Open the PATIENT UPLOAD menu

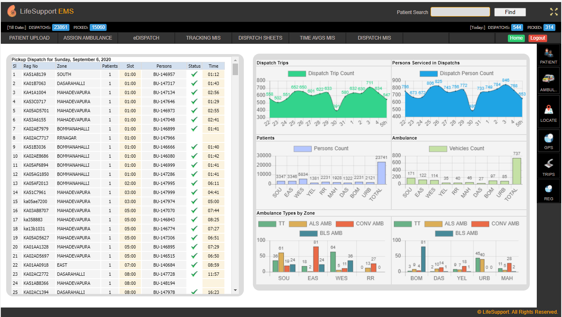29,38
